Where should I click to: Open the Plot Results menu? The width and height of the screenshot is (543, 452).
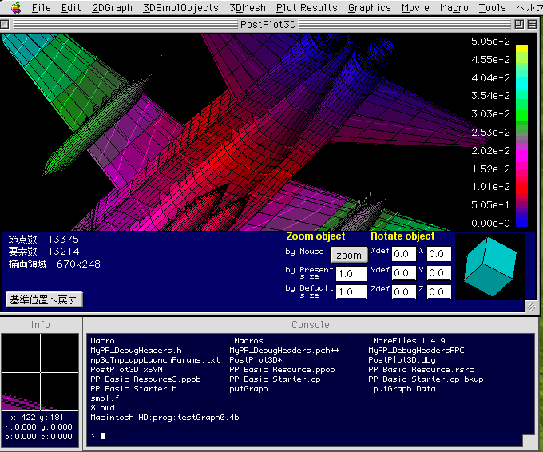point(307,8)
